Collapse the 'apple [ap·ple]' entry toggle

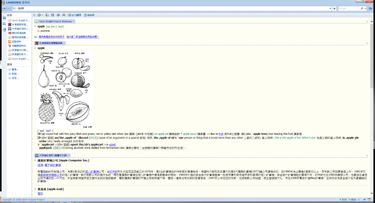[35, 27]
